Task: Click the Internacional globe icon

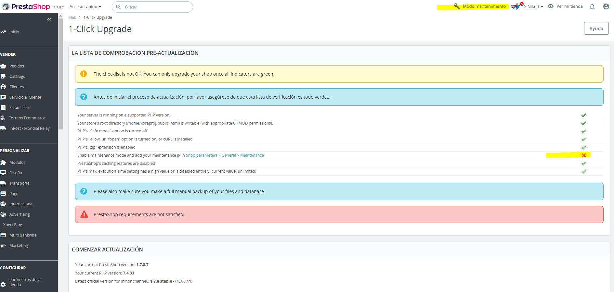Action: pos(3,204)
